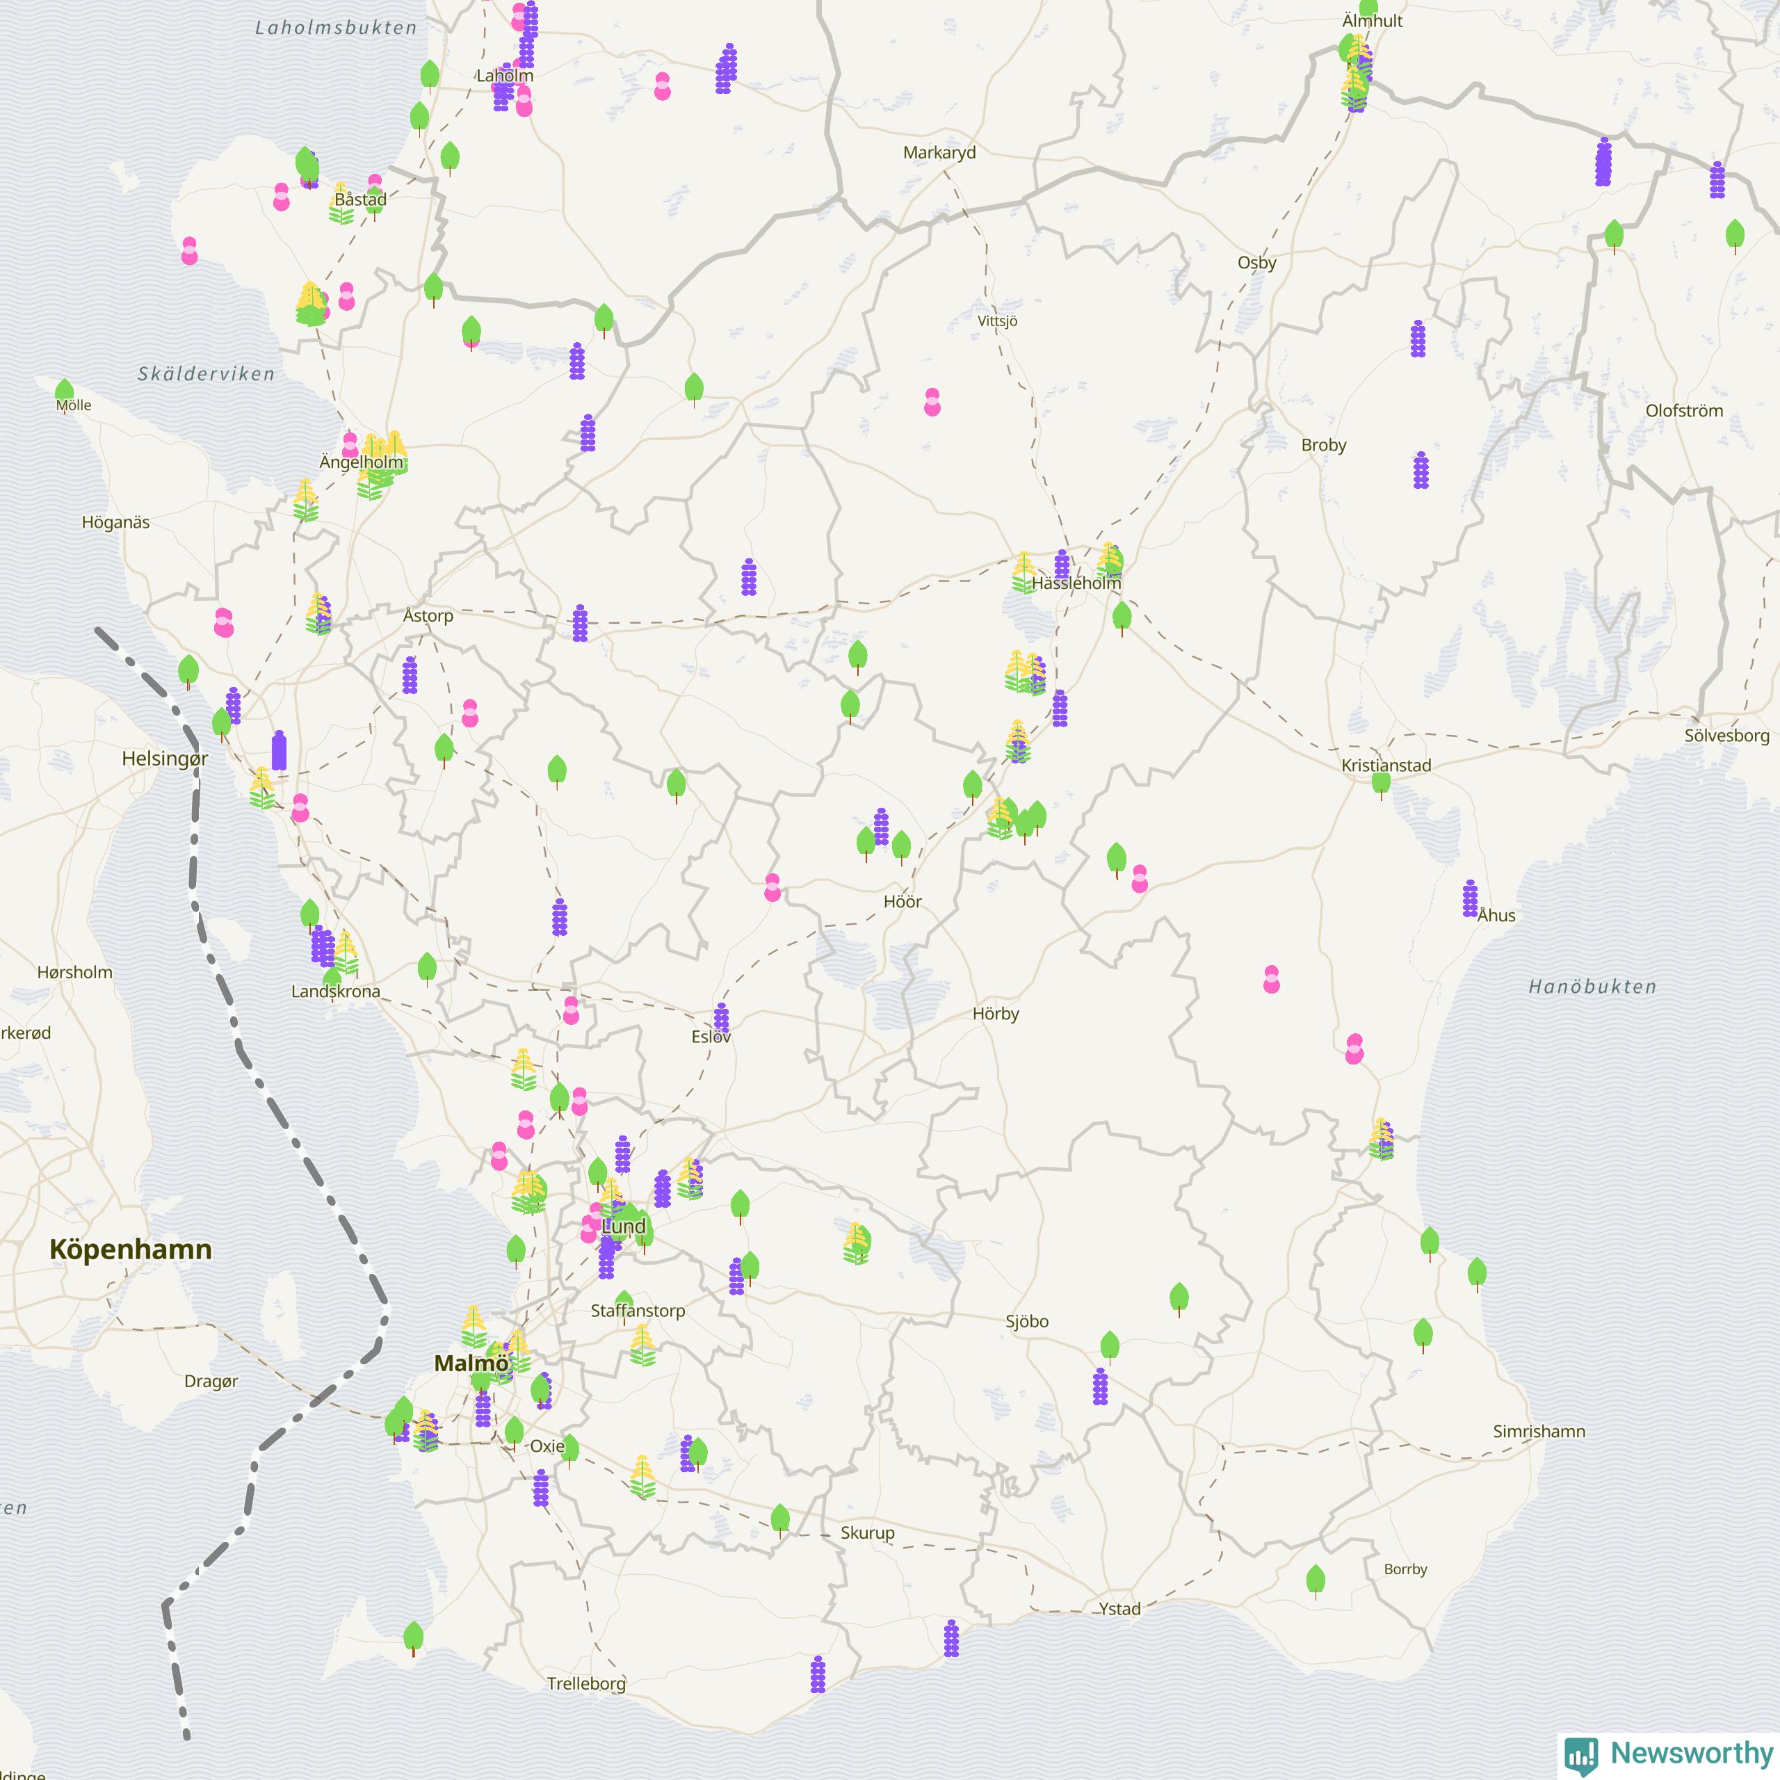
Task: Select the purple flower marker southeast of Broby
Action: [x=1421, y=470]
